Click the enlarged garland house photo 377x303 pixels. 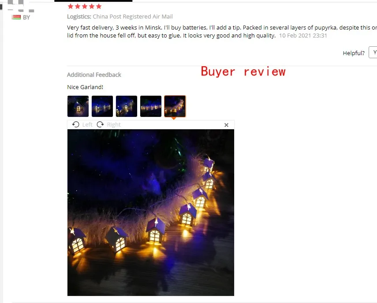click(151, 213)
